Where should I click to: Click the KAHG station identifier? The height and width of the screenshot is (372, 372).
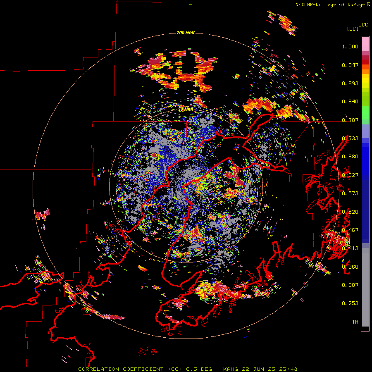(x=231, y=369)
